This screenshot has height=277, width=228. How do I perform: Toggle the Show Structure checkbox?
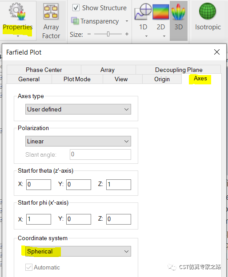(76, 8)
